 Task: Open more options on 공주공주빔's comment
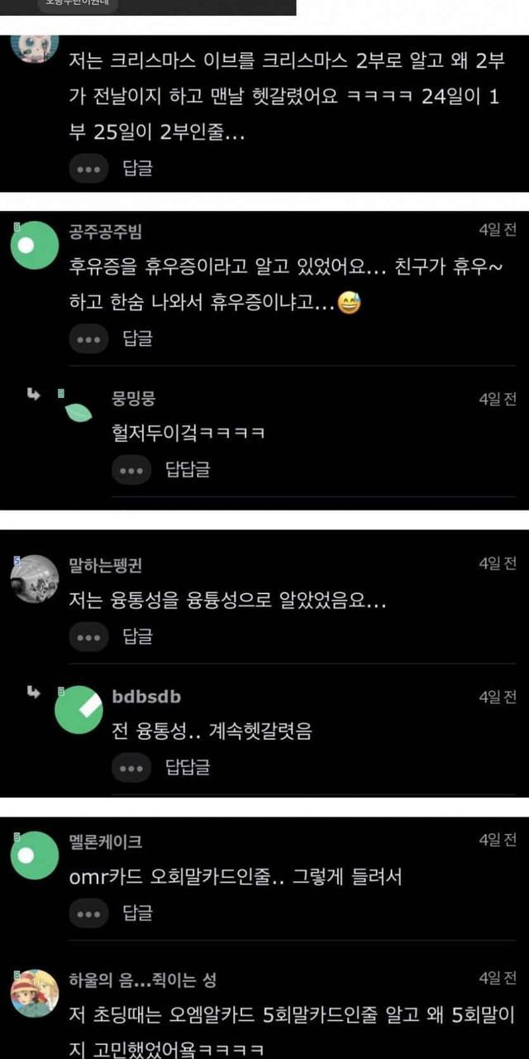(x=89, y=338)
